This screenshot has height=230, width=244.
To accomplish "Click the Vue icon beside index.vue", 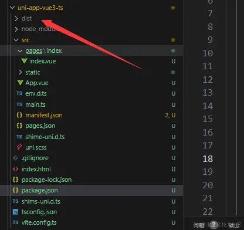I will point(24,61).
